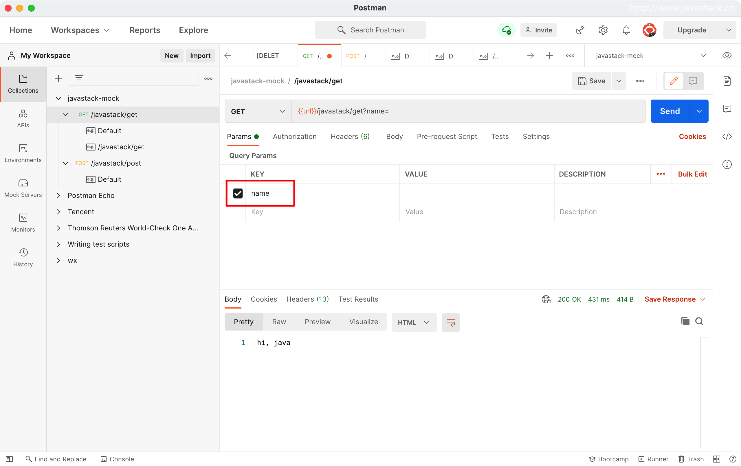Open the History sidebar panel
The width and height of the screenshot is (741, 466).
click(23, 257)
